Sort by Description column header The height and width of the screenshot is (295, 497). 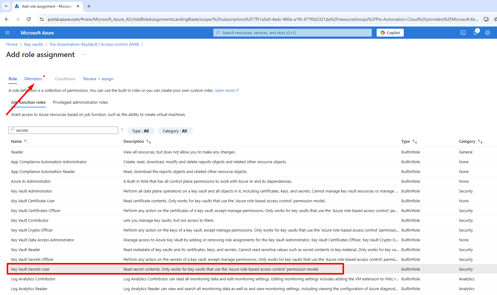(137, 141)
